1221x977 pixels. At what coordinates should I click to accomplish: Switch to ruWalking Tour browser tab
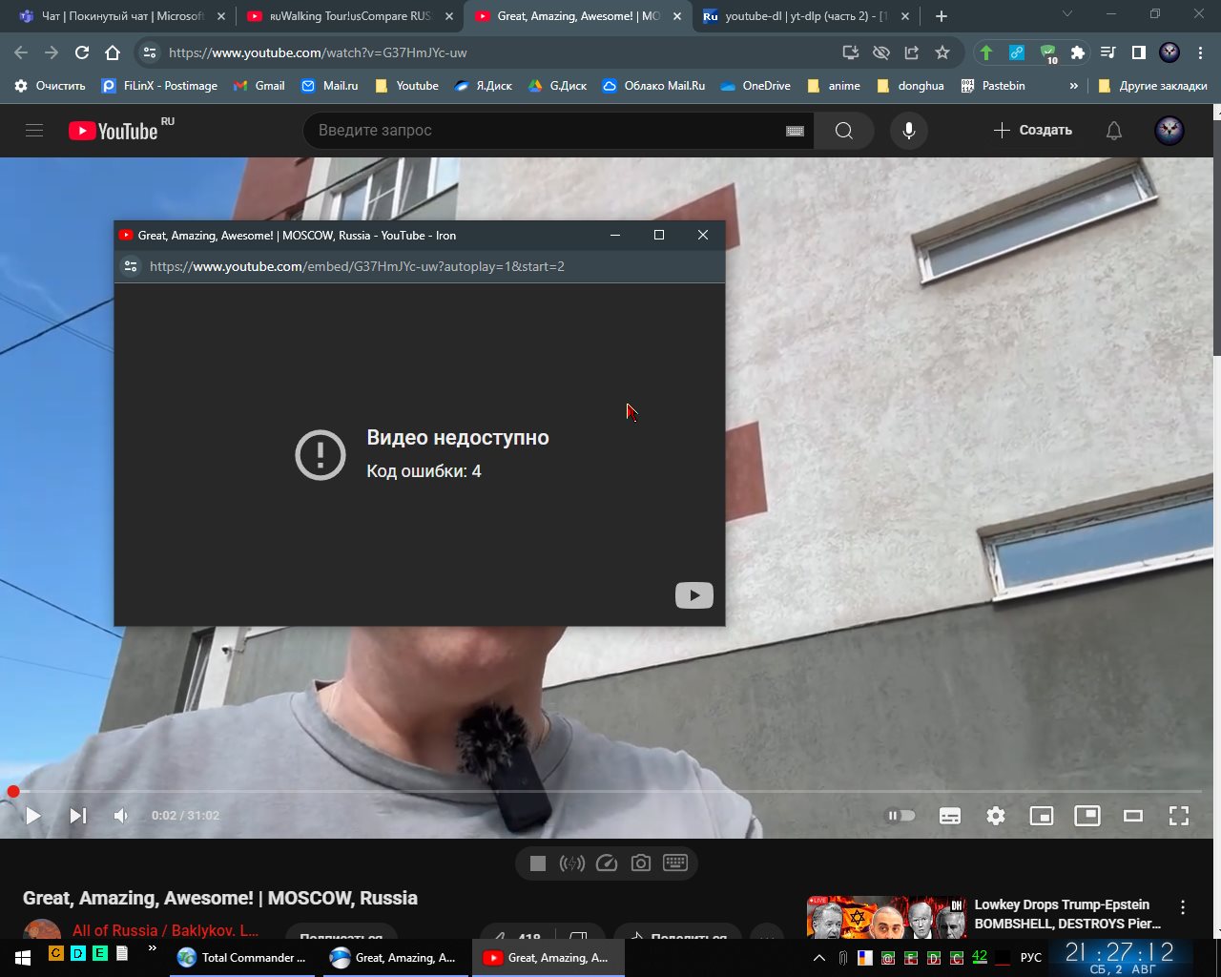coord(348,16)
